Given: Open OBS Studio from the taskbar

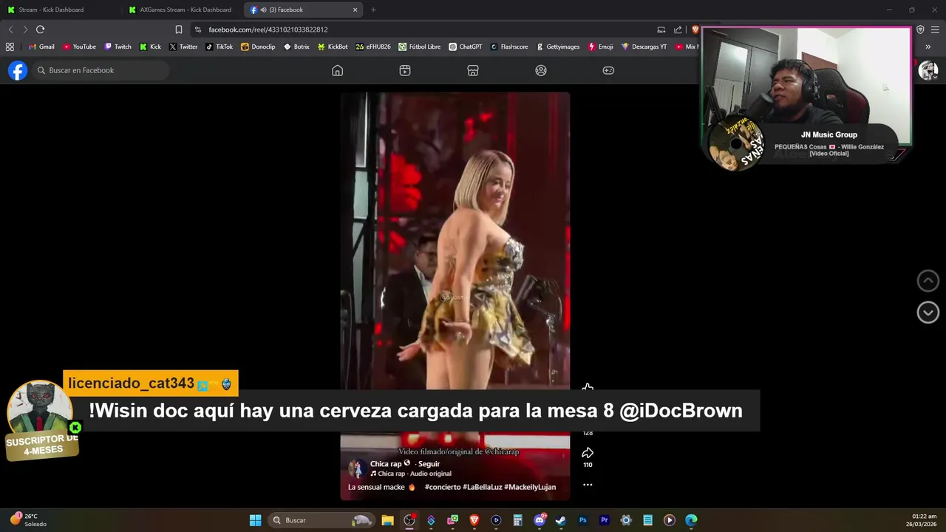Looking at the screenshot, I should tap(409, 520).
